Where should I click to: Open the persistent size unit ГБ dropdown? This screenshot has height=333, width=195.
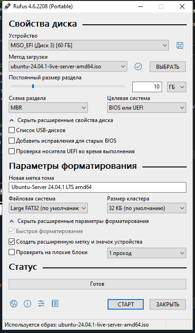point(177,87)
